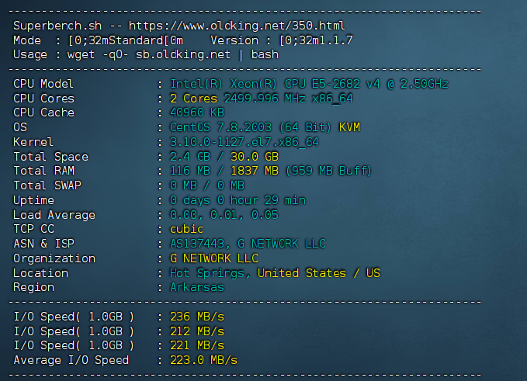The height and width of the screenshot is (381, 527).
Task: Click the Region label
Action: (33, 287)
